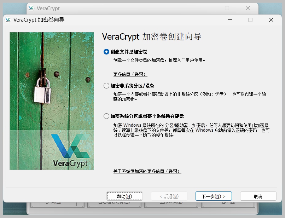Minimize the background VeraCrypt main window
Image resolution: width=285 pixels, height=218 pixels.
point(206,8)
